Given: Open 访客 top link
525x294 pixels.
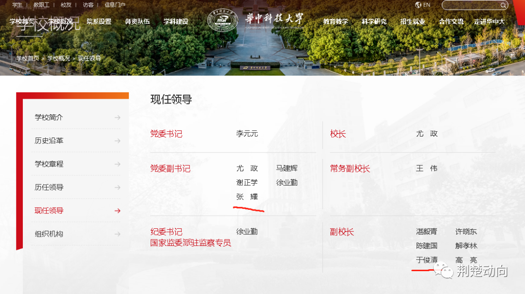Looking at the screenshot, I should coord(88,5).
